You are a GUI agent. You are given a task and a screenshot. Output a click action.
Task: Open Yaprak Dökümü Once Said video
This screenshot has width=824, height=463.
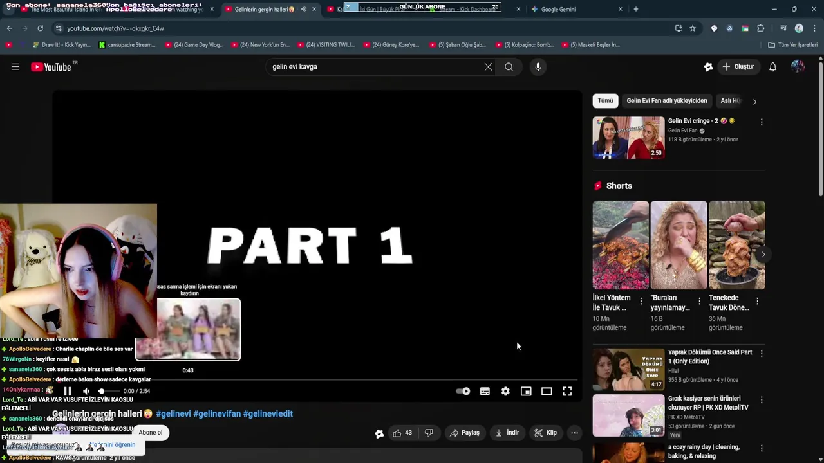(x=628, y=370)
